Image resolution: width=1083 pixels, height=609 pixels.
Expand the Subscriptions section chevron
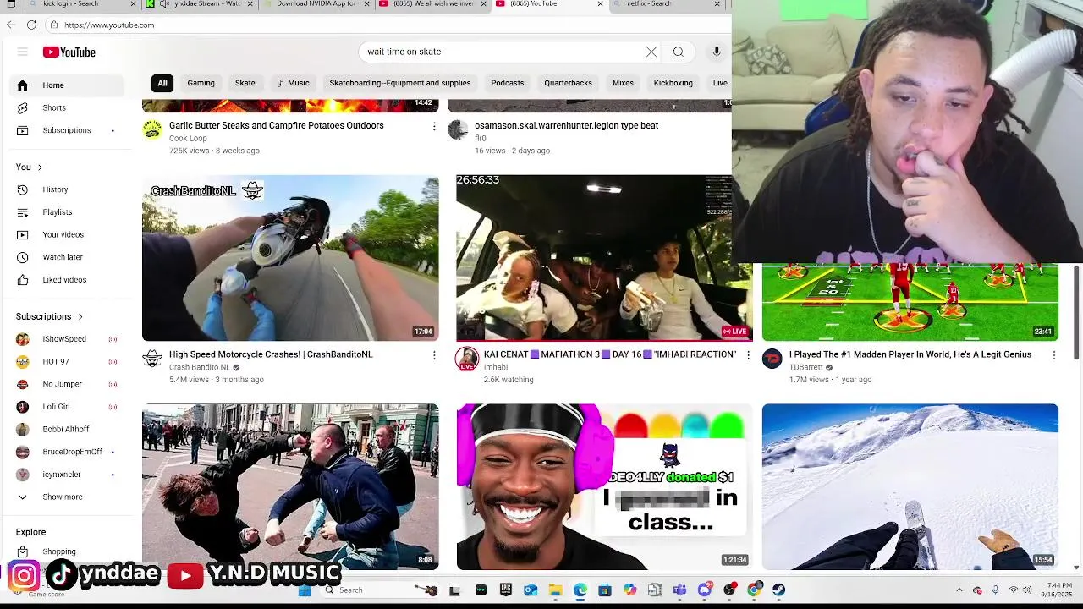pos(80,317)
